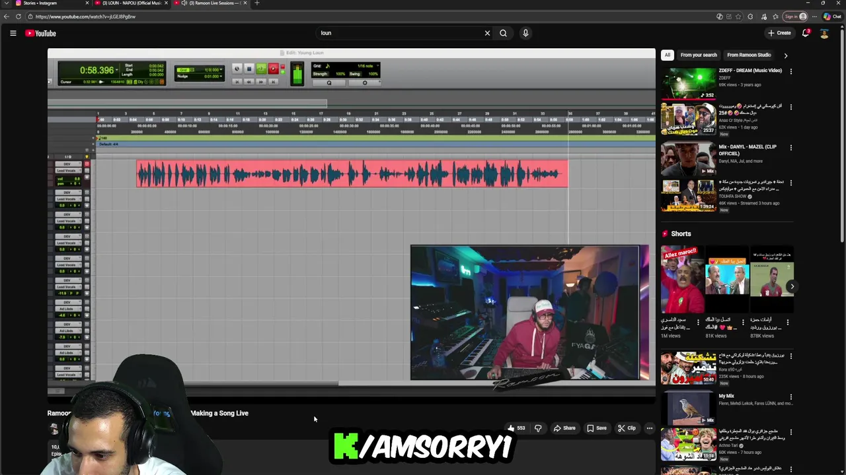Open the browser extensions icon
Viewport: 846px width, 475px height.
tap(750, 16)
